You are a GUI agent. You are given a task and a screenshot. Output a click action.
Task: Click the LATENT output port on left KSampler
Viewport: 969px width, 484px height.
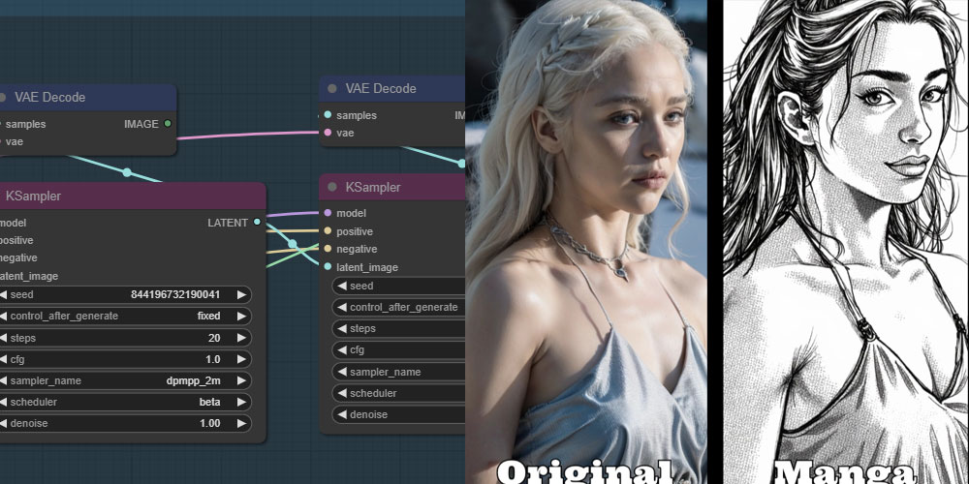[x=257, y=222]
